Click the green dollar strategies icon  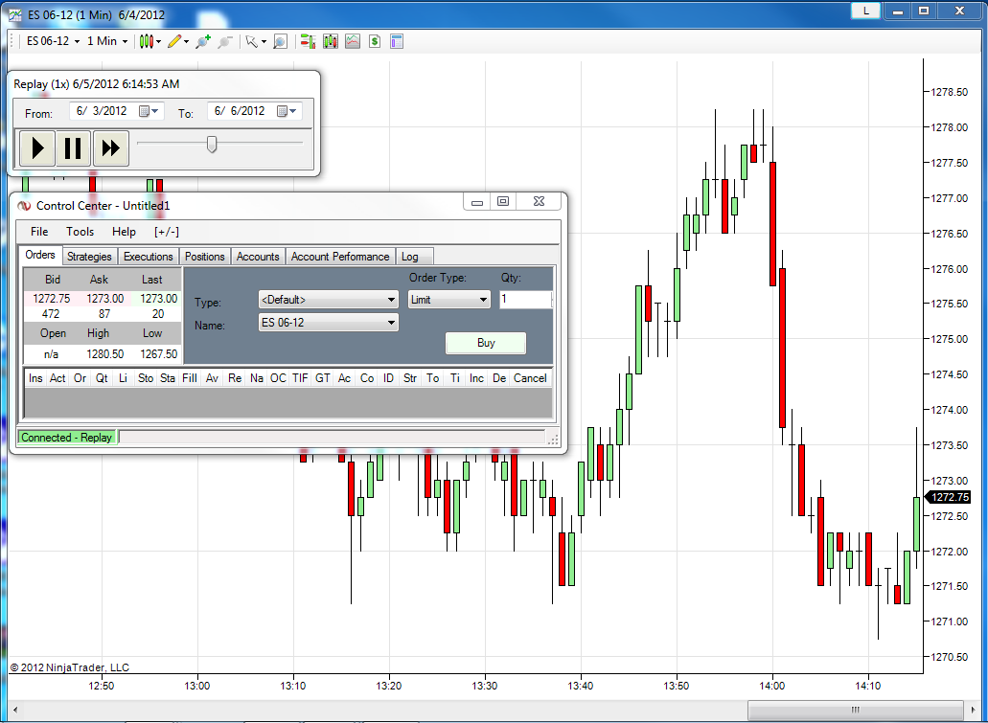375,41
